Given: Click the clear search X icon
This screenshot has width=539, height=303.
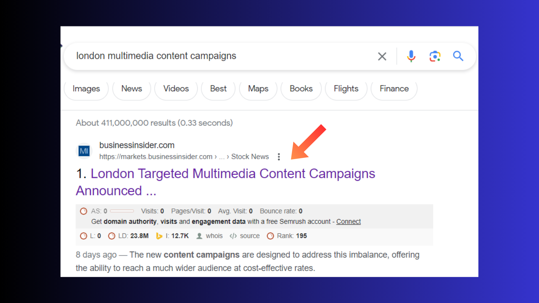Looking at the screenshot, I should 382,56.
